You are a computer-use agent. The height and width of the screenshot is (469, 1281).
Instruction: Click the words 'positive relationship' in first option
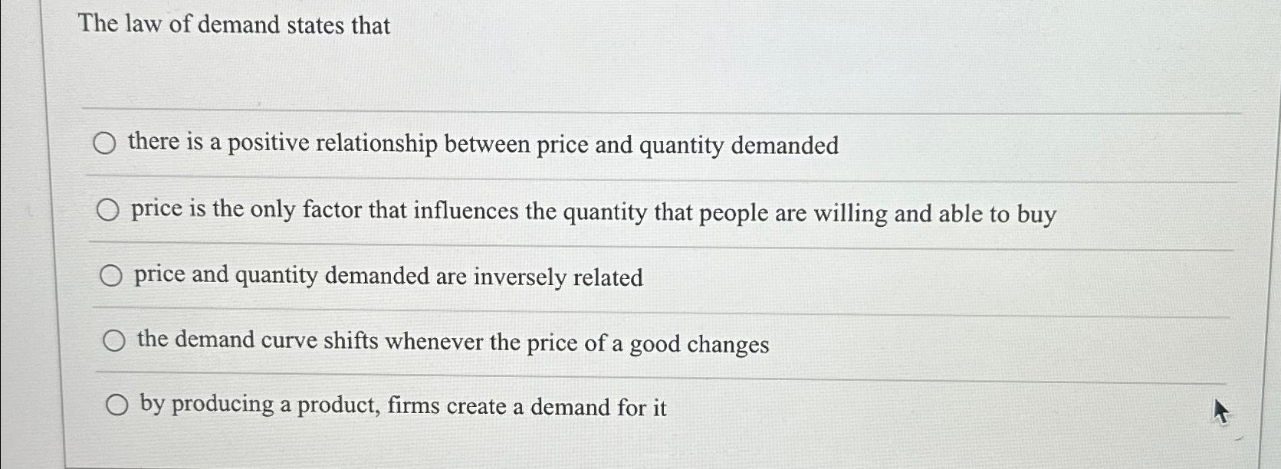pyautogui.click(x=333, y=144)
